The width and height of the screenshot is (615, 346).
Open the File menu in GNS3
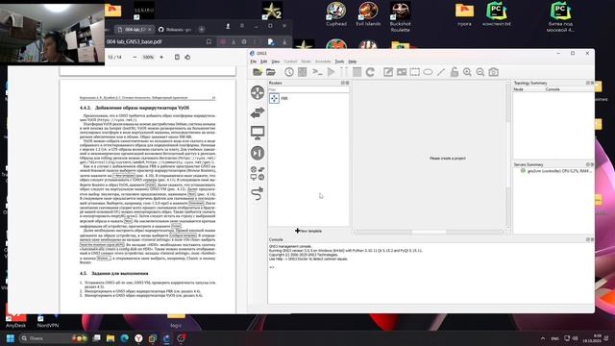click(254, 62)
